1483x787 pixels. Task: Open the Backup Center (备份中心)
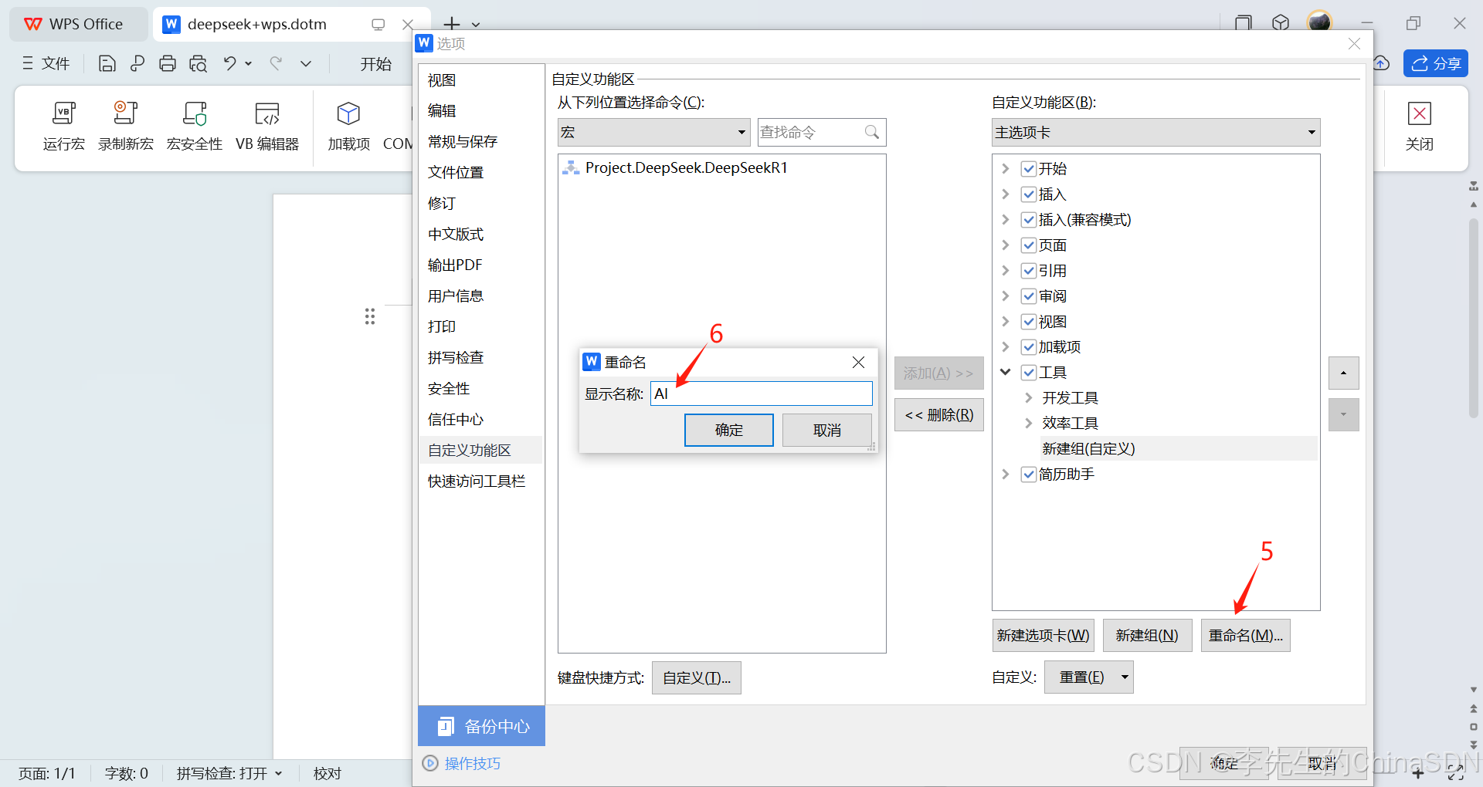482,726
